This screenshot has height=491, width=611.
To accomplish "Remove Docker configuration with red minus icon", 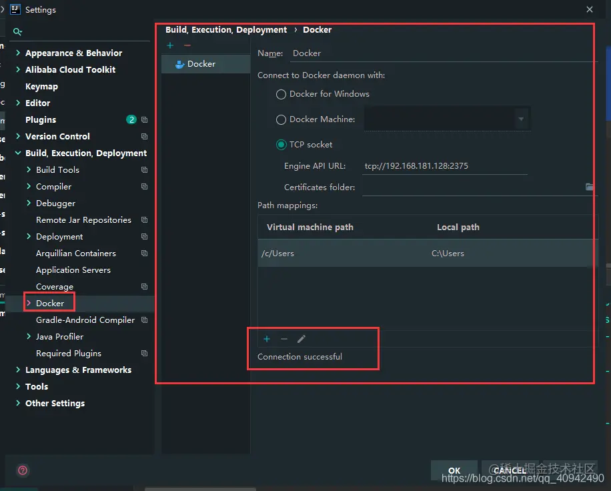I will tap(187, 45).
